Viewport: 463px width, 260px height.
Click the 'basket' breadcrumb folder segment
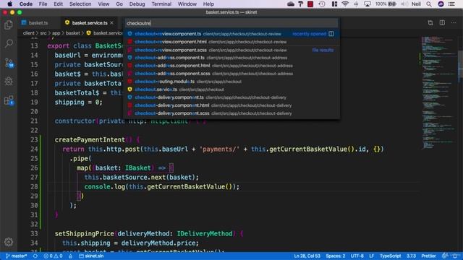[73, 33]
